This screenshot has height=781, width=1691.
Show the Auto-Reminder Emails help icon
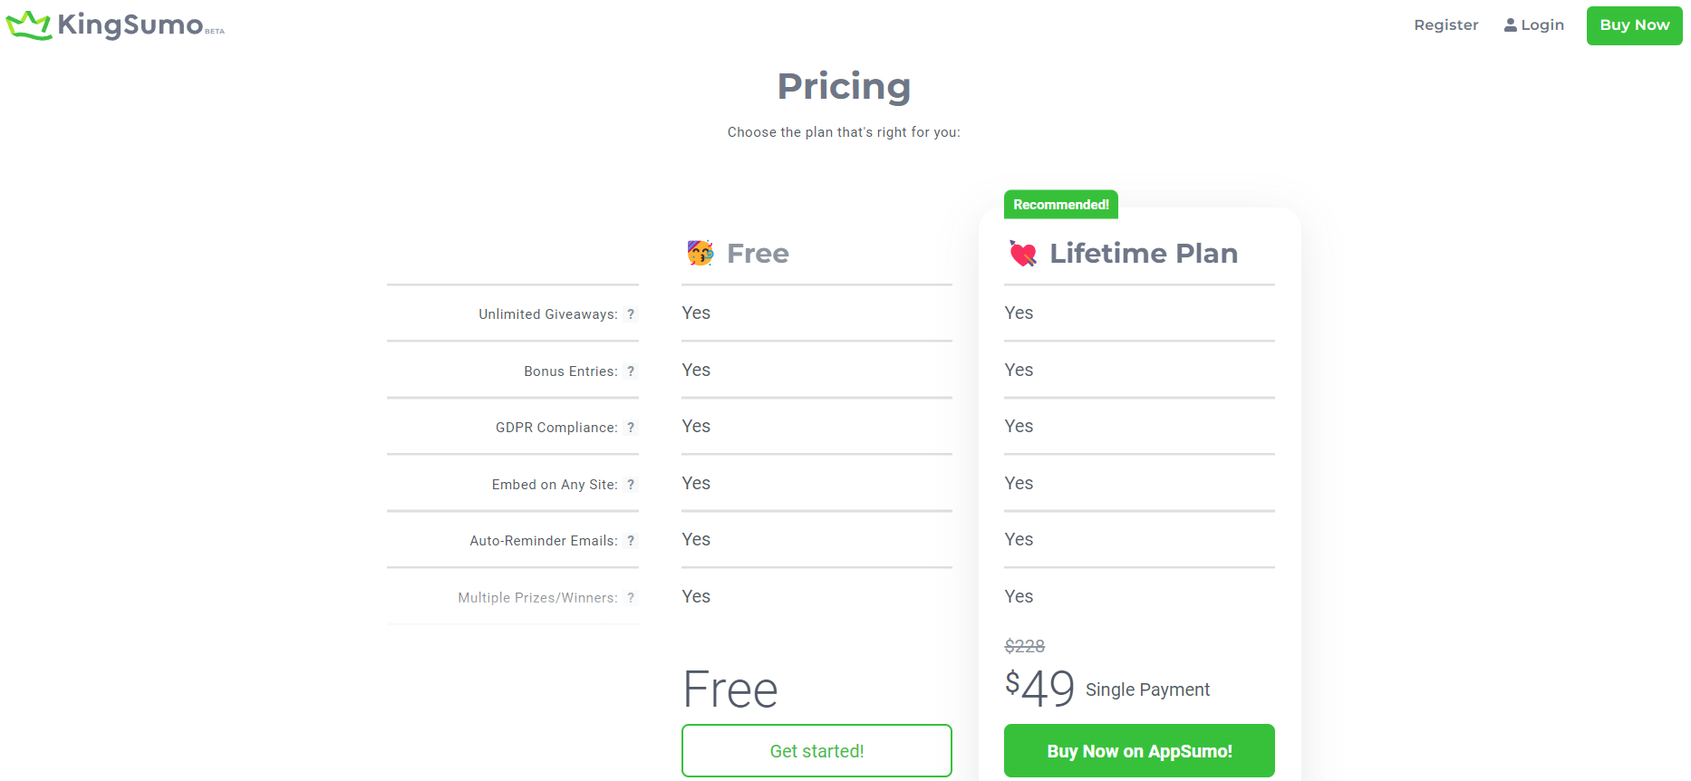click(x=631, y=541)
